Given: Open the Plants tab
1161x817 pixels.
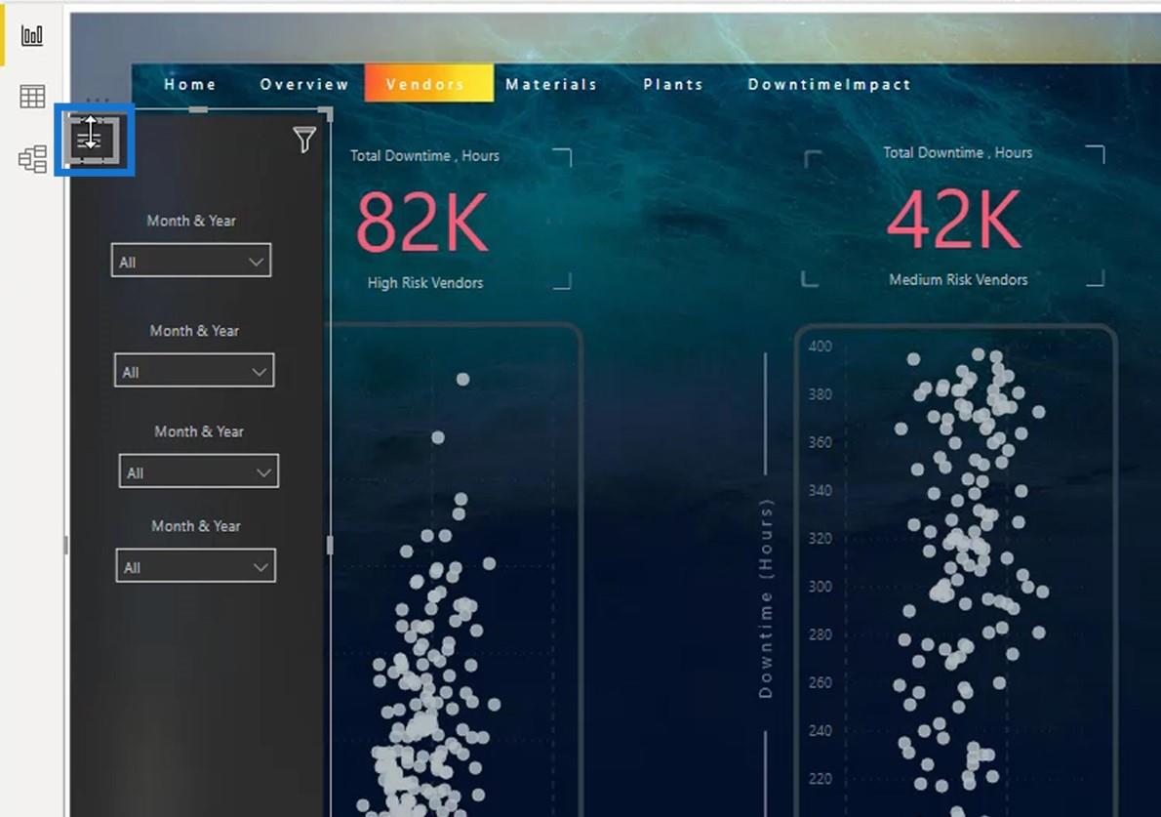Looking at the screenshot, I should pyautogui.click(x=673, y=85).
